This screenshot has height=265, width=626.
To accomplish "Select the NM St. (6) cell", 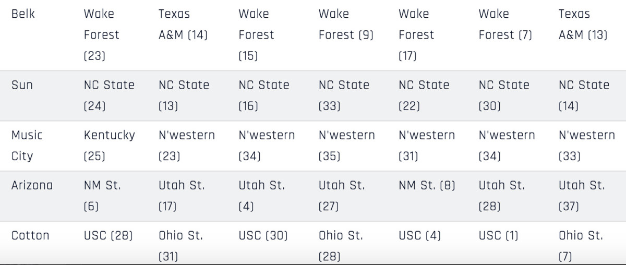I will point(102,196).
